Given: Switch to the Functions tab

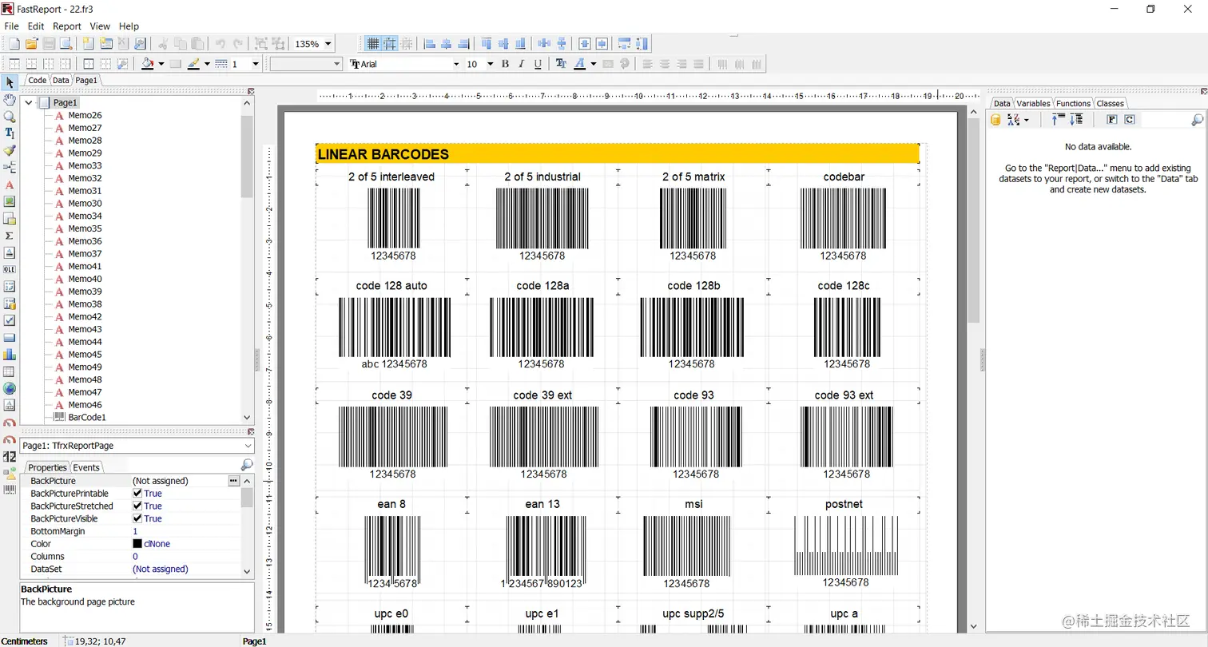Looking at the screenshot, I should (1073, 103).
